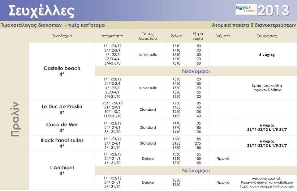297x191 pixels.
Task: Click the Εξτρα νύχτα column header
Action: pos(198,36)
